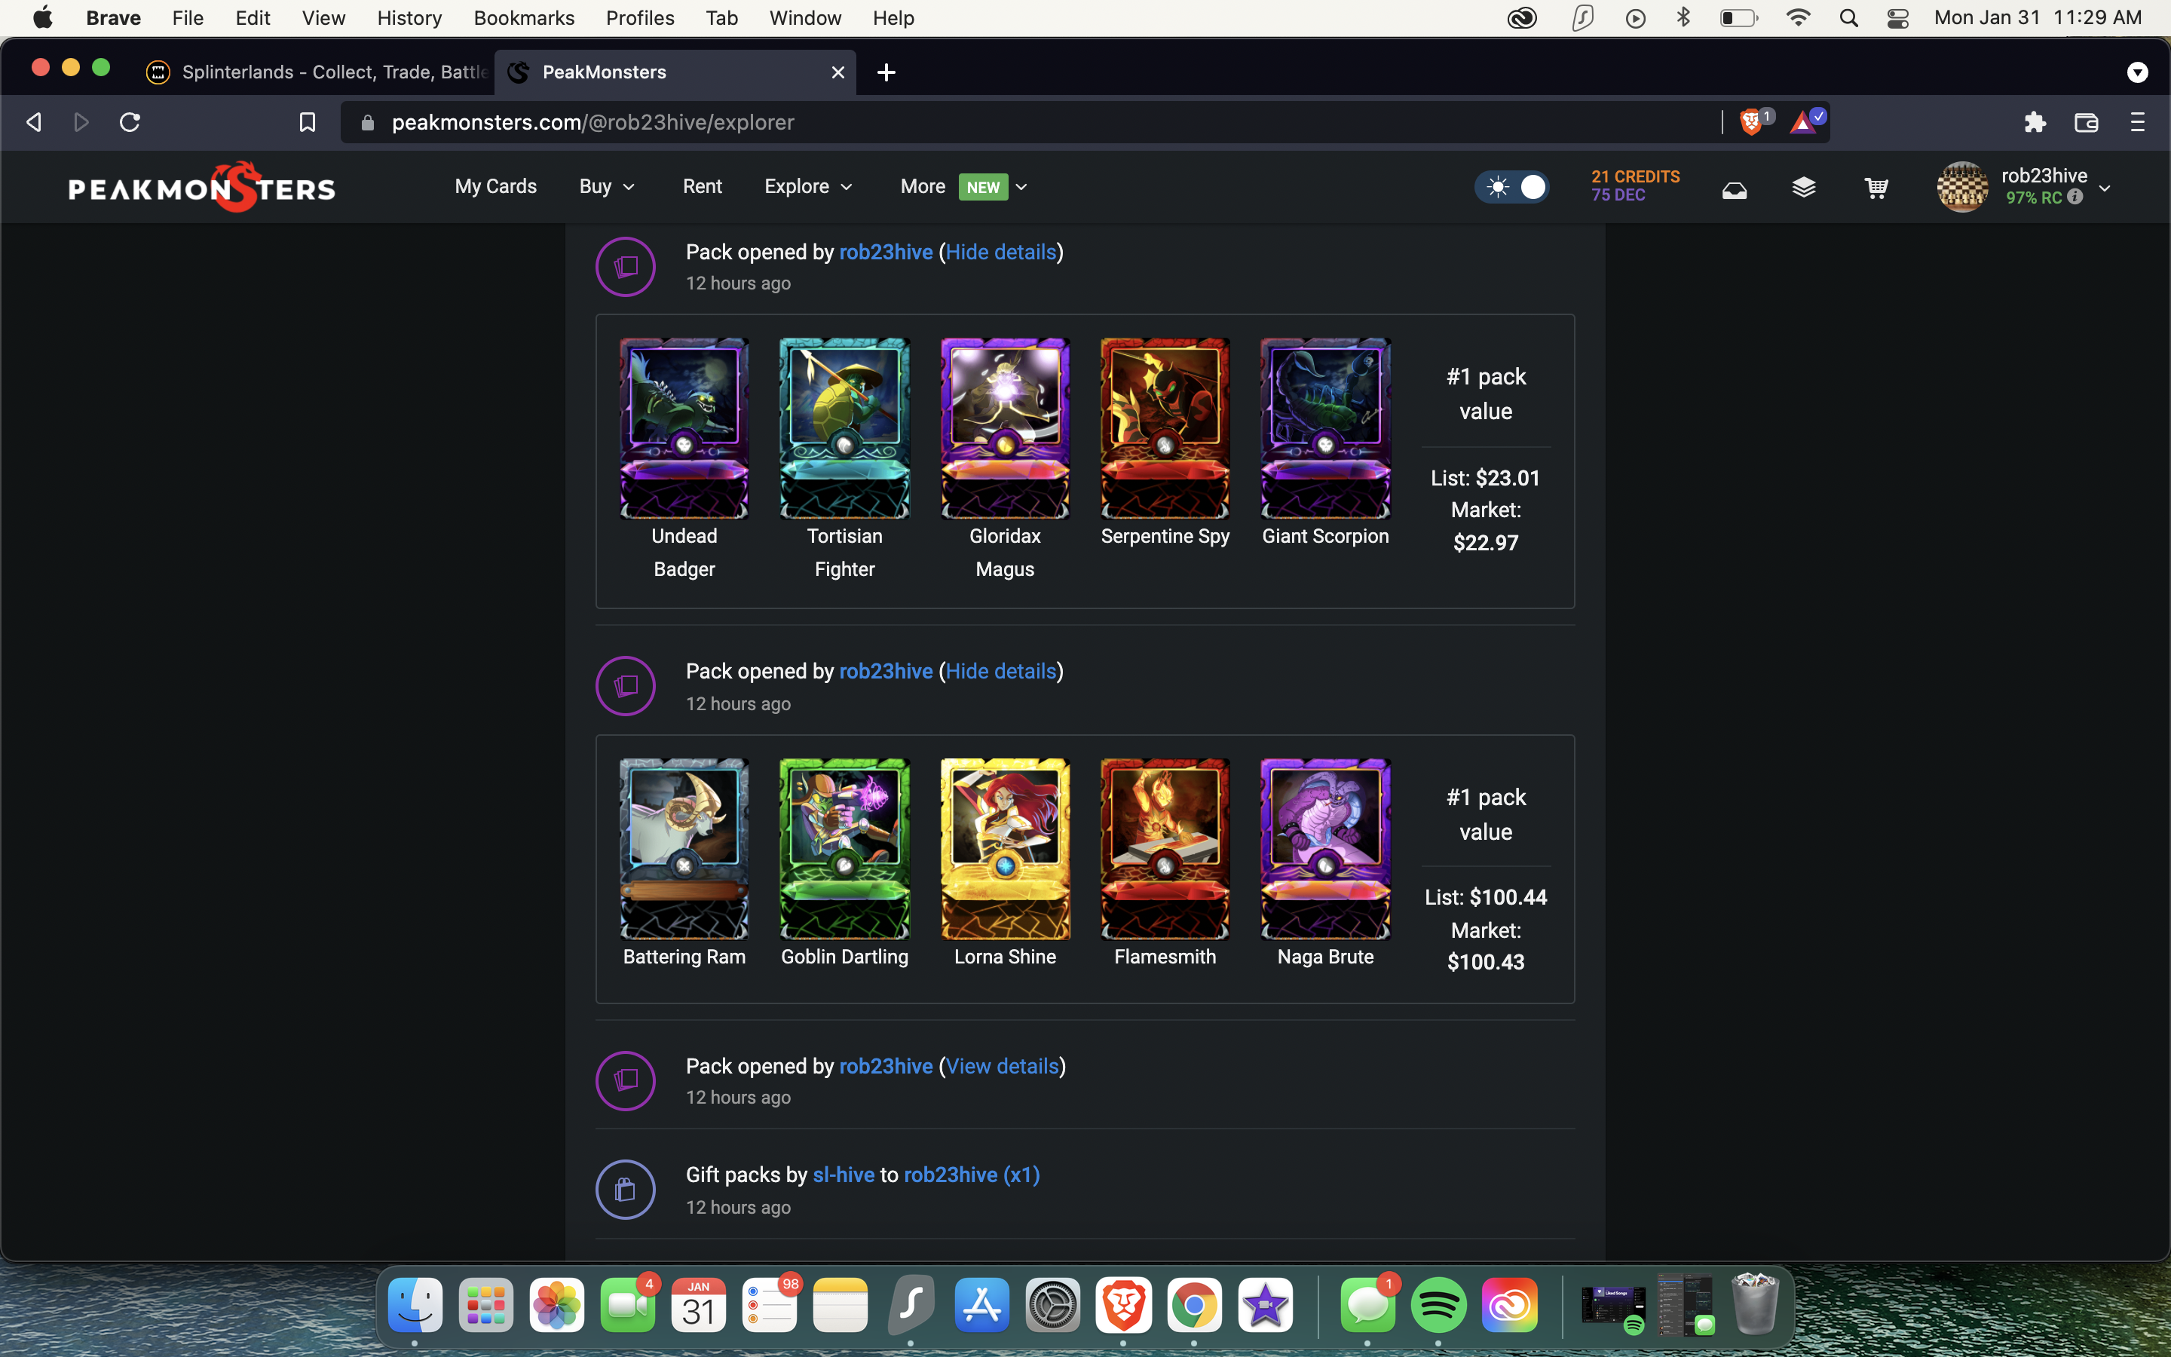Hide details of the $23.01 pack
Screen dimensions: 2171x1357
coord(1000,253)
